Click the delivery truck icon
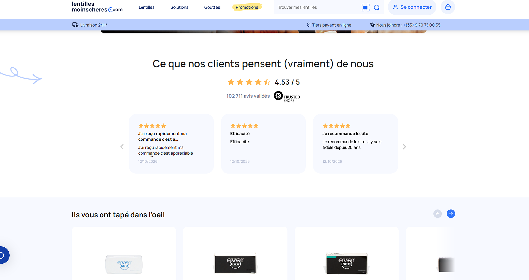This screenshot has height=280, width=529. 75,25
